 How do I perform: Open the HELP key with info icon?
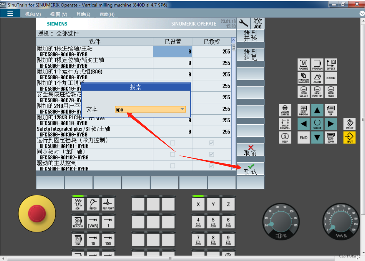coord(285,137)
